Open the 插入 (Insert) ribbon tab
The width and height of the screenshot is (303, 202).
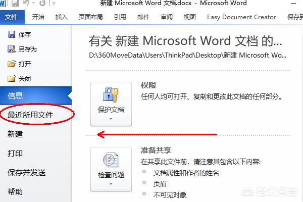click(61, 17)
